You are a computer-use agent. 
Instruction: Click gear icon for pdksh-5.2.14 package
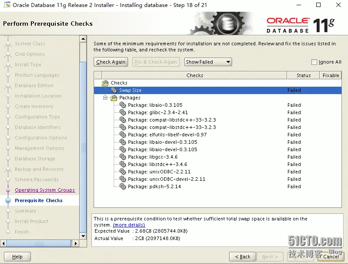122,186
